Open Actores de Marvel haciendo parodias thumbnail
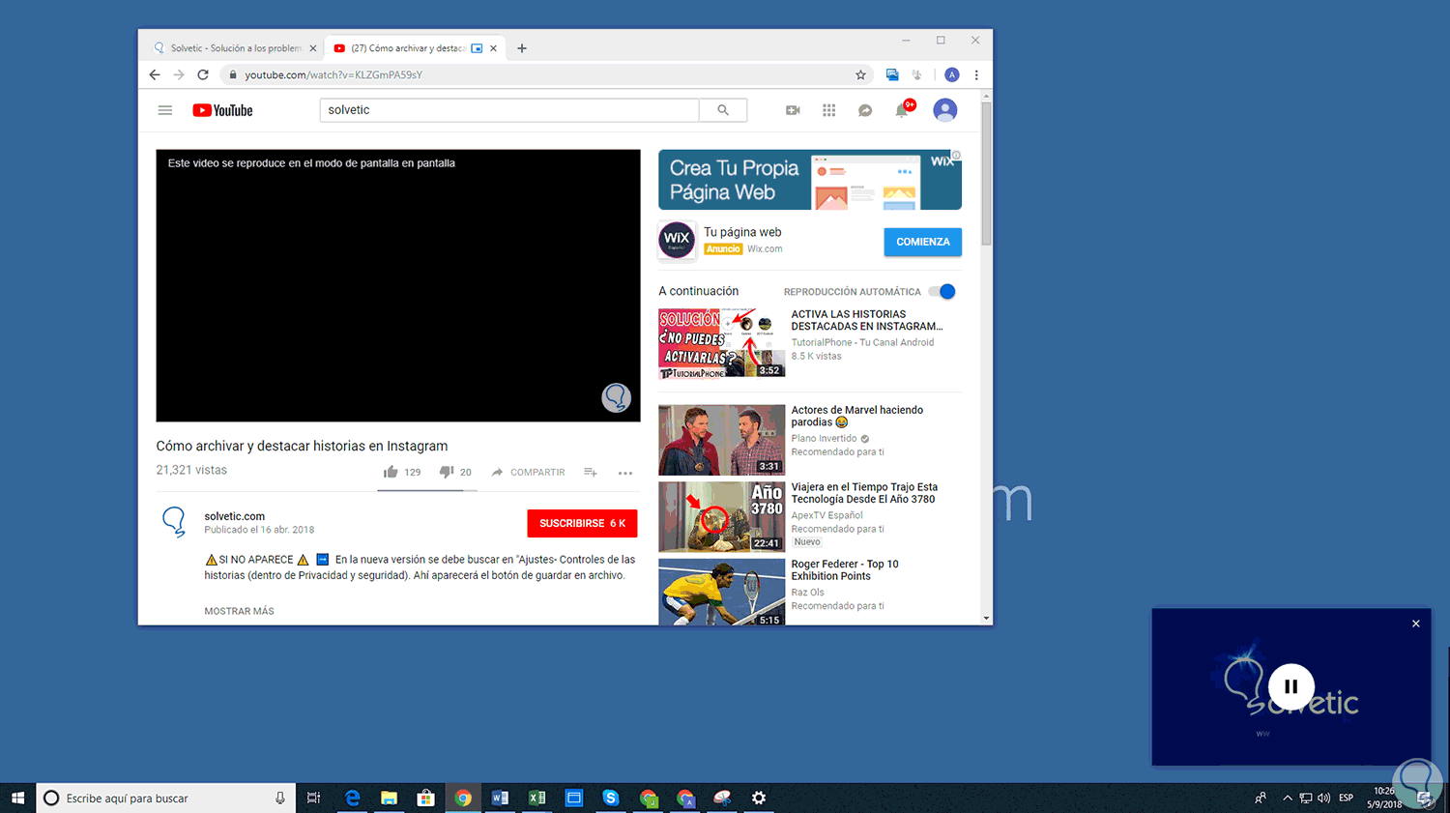This screenshot has height=813, width=1450. click(x=721, y=440)
